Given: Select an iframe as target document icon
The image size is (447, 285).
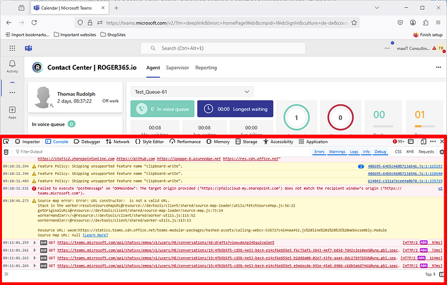Looking at the screenshot, I should coord(411,142).
